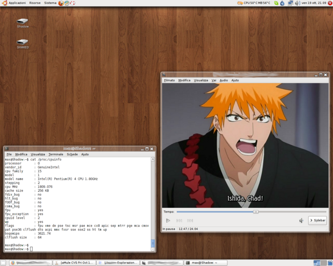This screenshot has height=266, width=333.
Task: Expand the Risorse menu in top panel
Action: tap(35, 3)
